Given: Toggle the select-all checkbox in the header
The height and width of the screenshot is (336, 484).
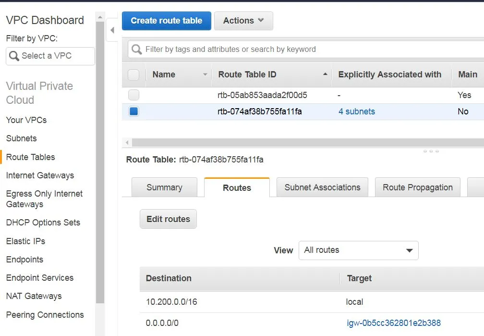Looking at the screenshot, I should coord(134,75).
